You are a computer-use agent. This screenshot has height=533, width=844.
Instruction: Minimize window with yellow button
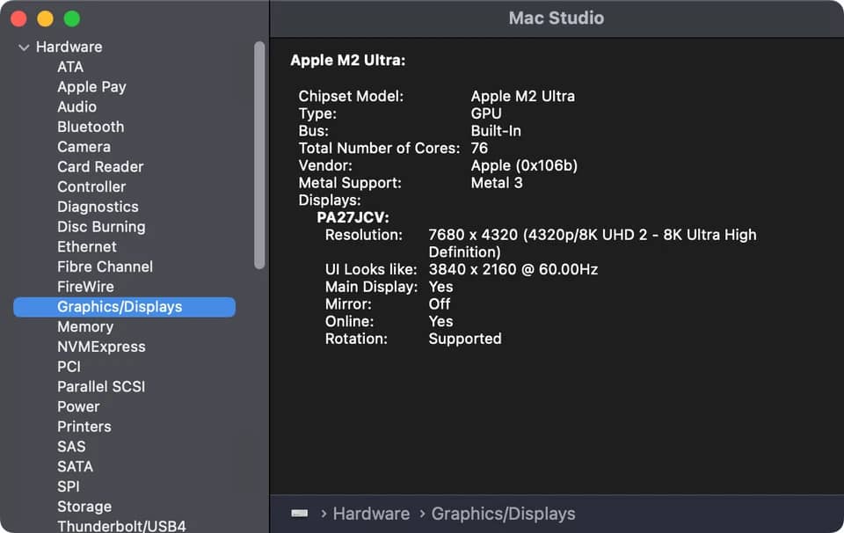(x=45, y=18)
